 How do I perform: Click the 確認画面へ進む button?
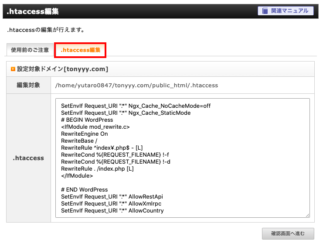coord(288,233)
